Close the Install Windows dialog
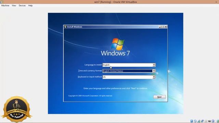The width and height of the screenshot is (219, 123). tap(166, 27)
